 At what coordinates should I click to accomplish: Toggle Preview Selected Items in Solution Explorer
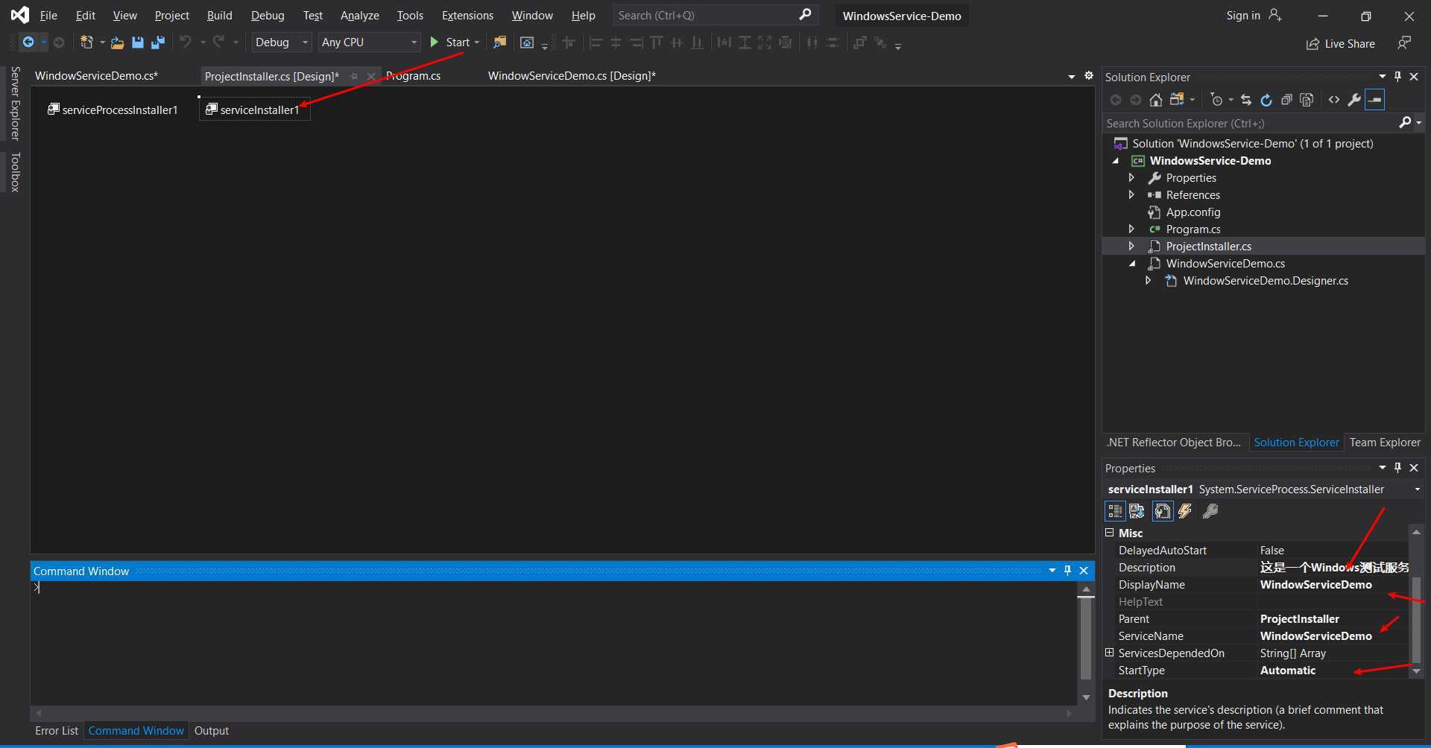[x=1375, y=100]
